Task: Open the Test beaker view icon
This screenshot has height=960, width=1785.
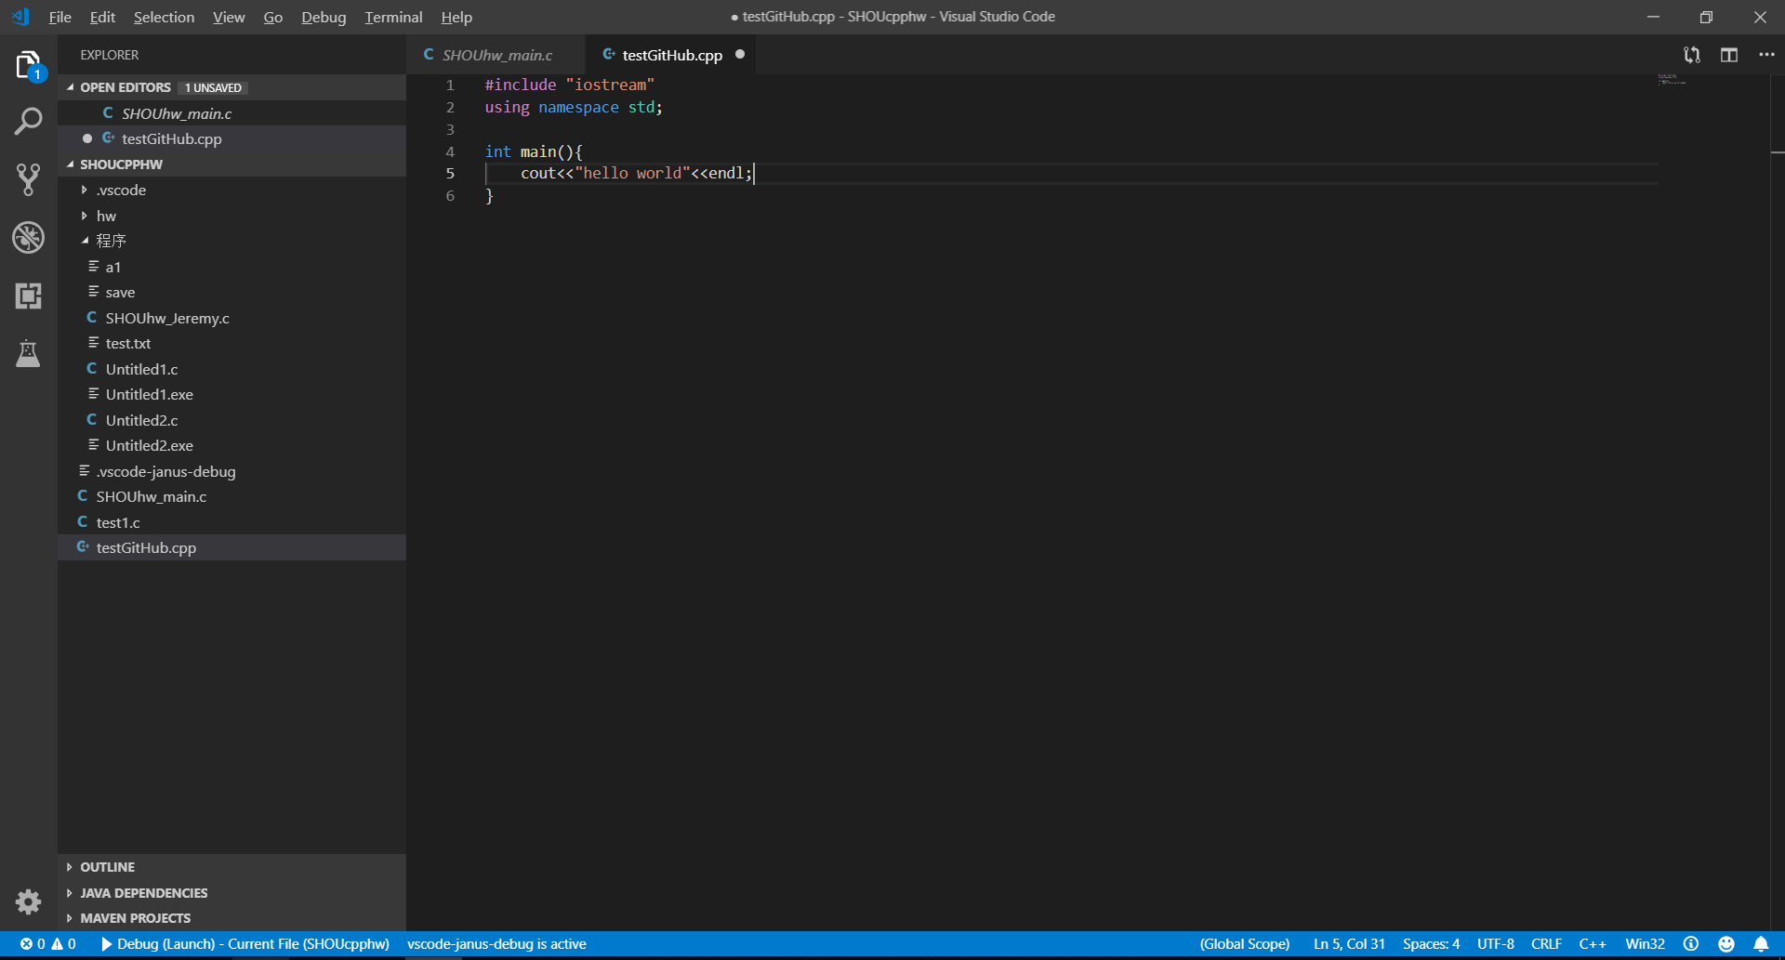Action: [x=29, y=353]
